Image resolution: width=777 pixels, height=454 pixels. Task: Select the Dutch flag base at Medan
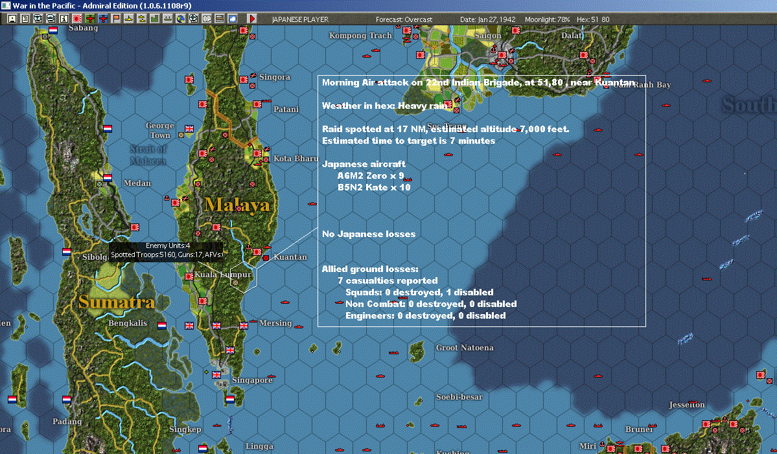108,177
